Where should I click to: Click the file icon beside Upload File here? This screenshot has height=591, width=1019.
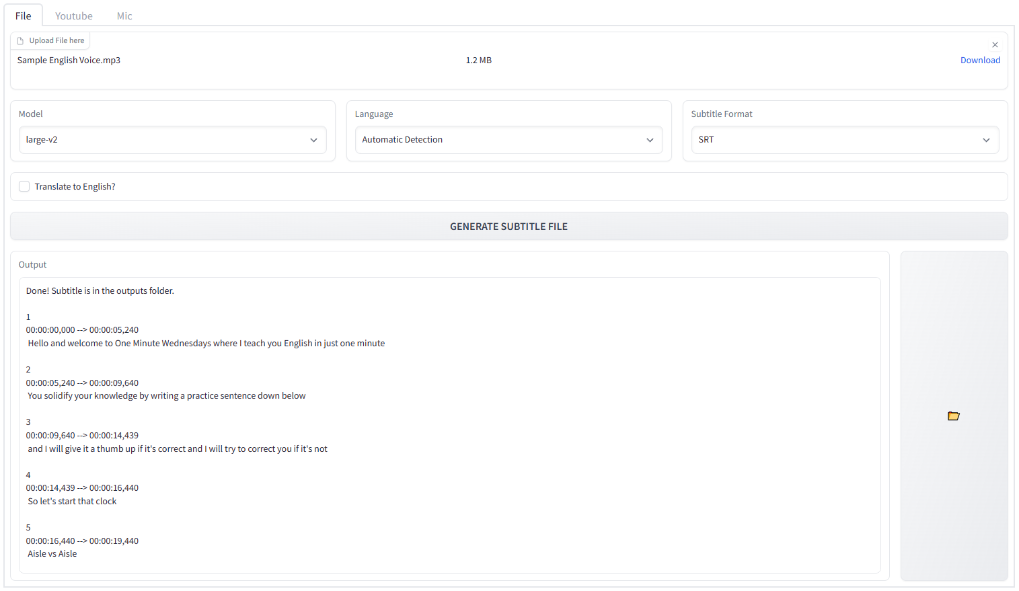[20, 41]
